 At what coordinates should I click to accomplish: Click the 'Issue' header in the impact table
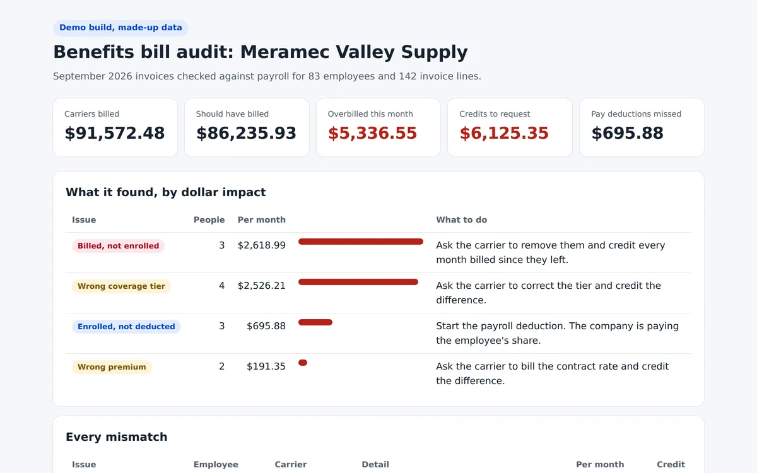pos(84,220)
